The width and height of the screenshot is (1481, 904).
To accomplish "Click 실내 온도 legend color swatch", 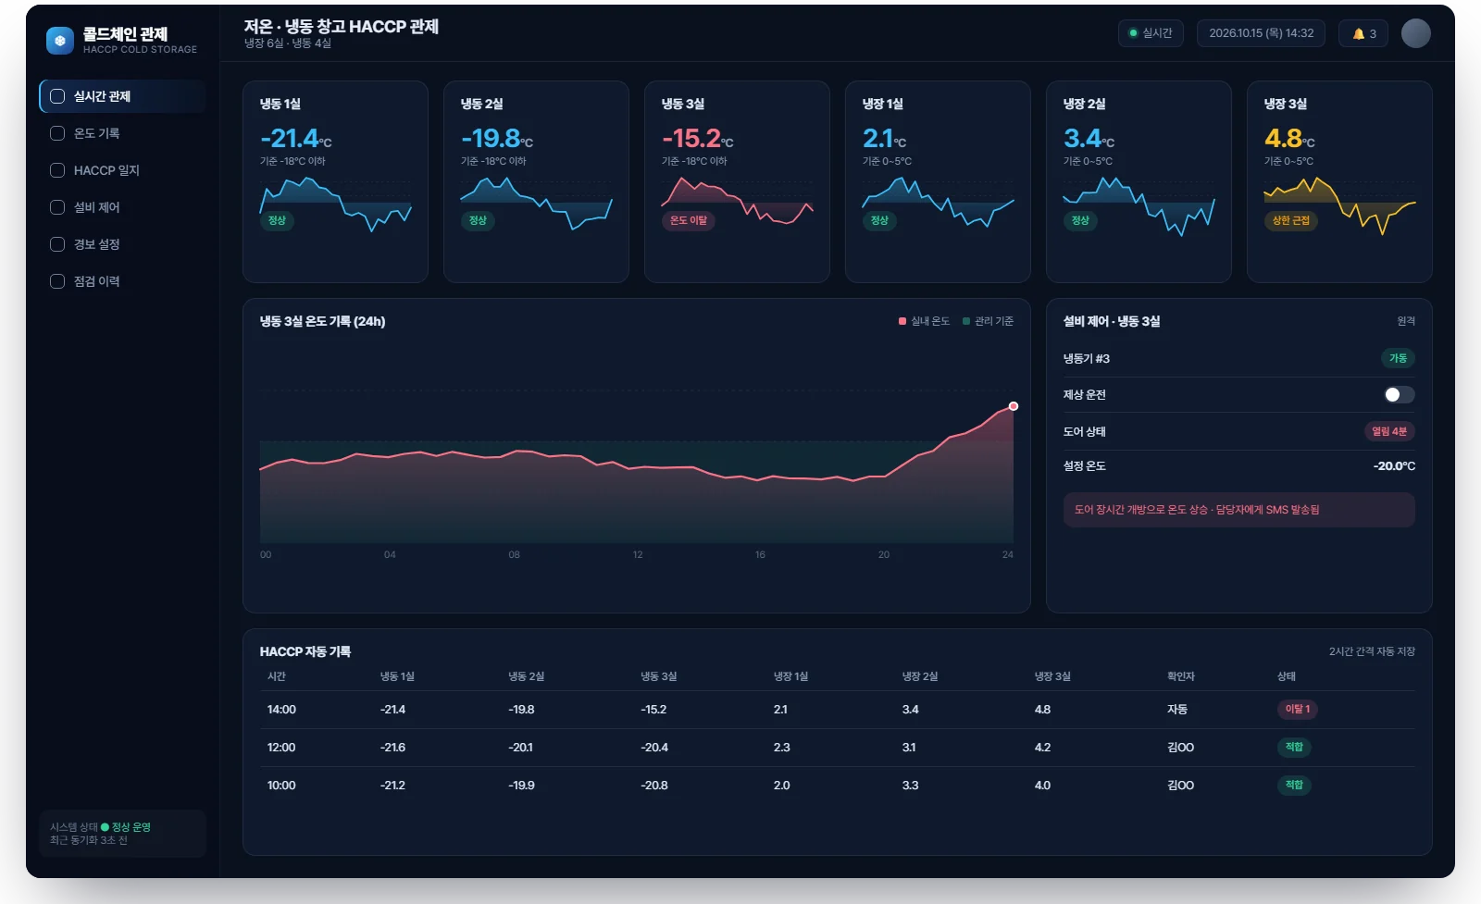I will point(902,321).
